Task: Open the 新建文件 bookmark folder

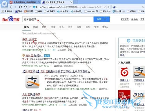Action: tap(105, 12)
